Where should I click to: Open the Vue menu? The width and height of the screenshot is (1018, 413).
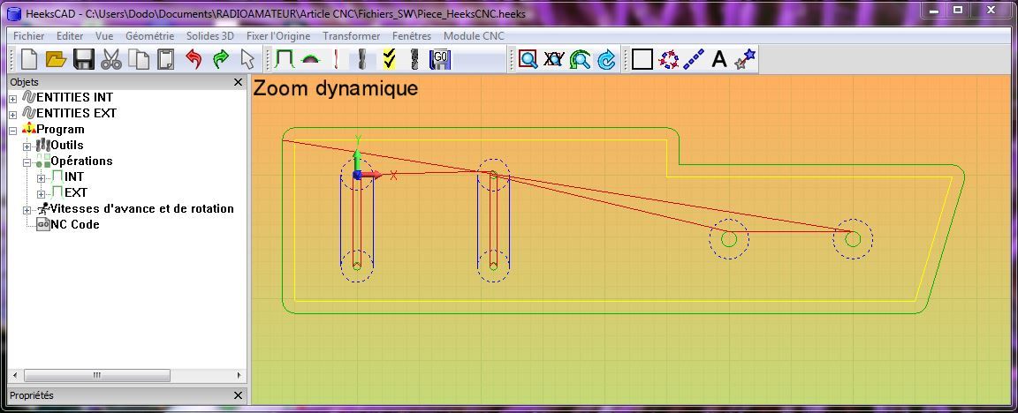[x=104, y=36]
